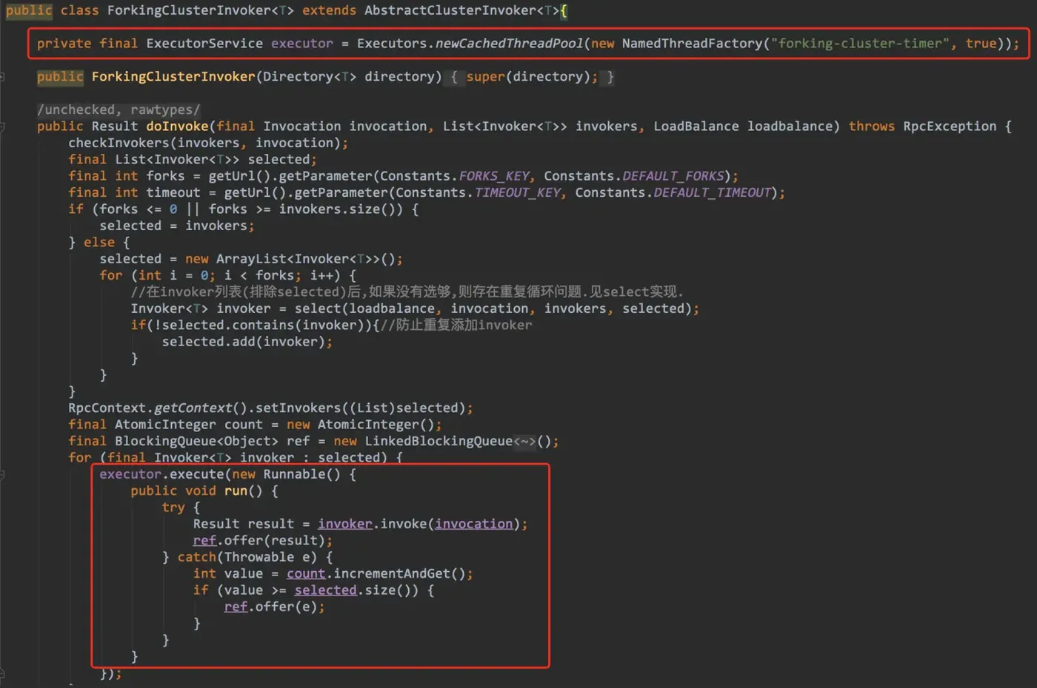Screen dimensions: 1037x688
Task: Click the doInvoke method name
Action: [x=177, y=127]
